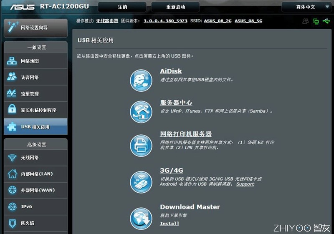
Task: Click the 网络打印机服务器 printer icon
Action: point(141,146)
